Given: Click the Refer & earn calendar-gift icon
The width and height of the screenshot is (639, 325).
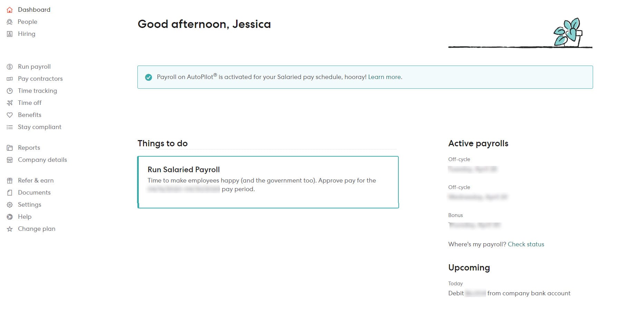Looking at the screenshot, I should pos(9,180).
